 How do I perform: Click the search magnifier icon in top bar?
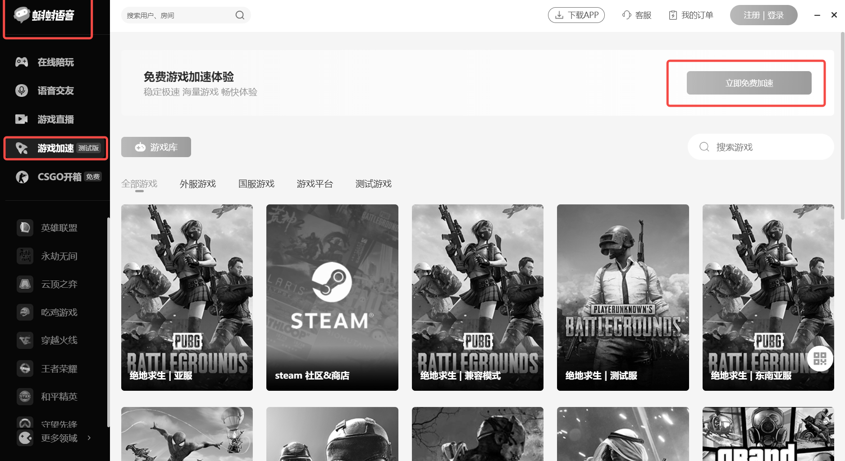tap(240, 15)
